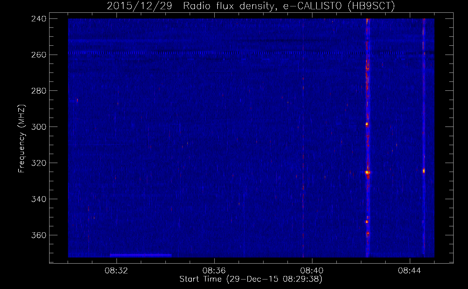Click the 280 frequency tick label
Viewport: 468px width, 289px height.
pyautogui.click(x=39, y=91)
